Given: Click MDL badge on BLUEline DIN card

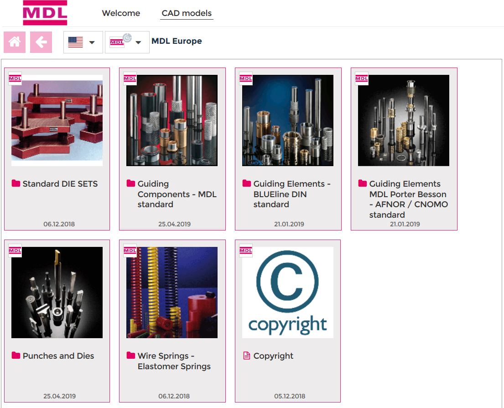Looking at the screenshot, I should click(x=245, y=78).
